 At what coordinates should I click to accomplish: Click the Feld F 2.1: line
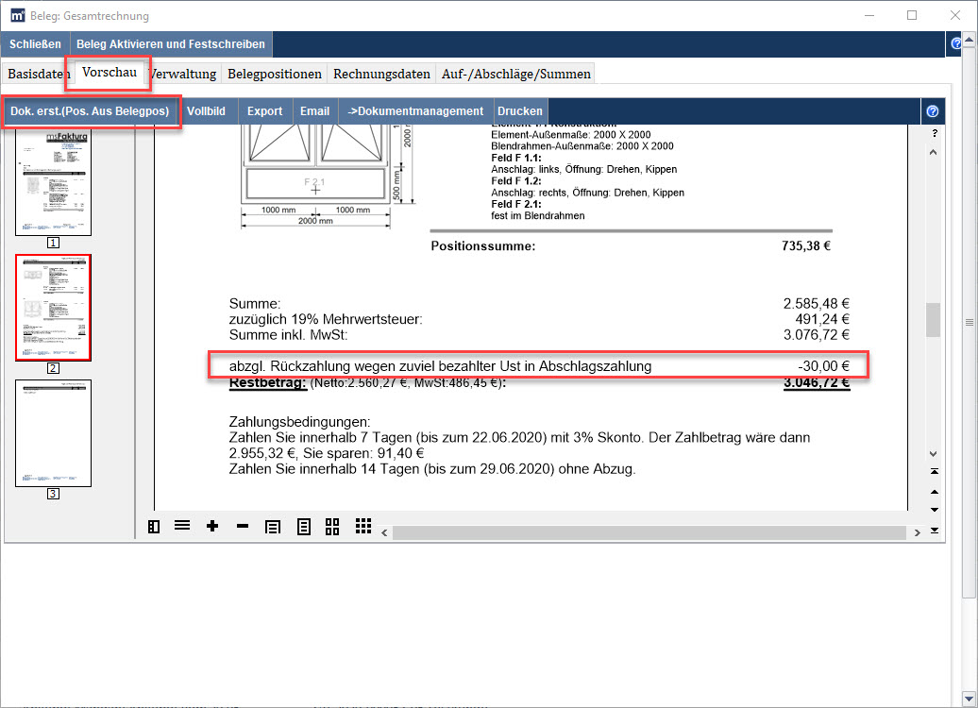coord(515,204)
